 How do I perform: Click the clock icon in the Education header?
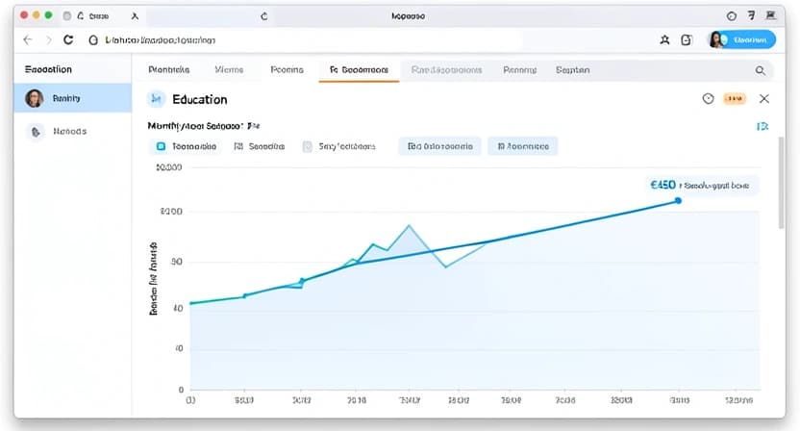pyautogui.click(x=708, y=98)
